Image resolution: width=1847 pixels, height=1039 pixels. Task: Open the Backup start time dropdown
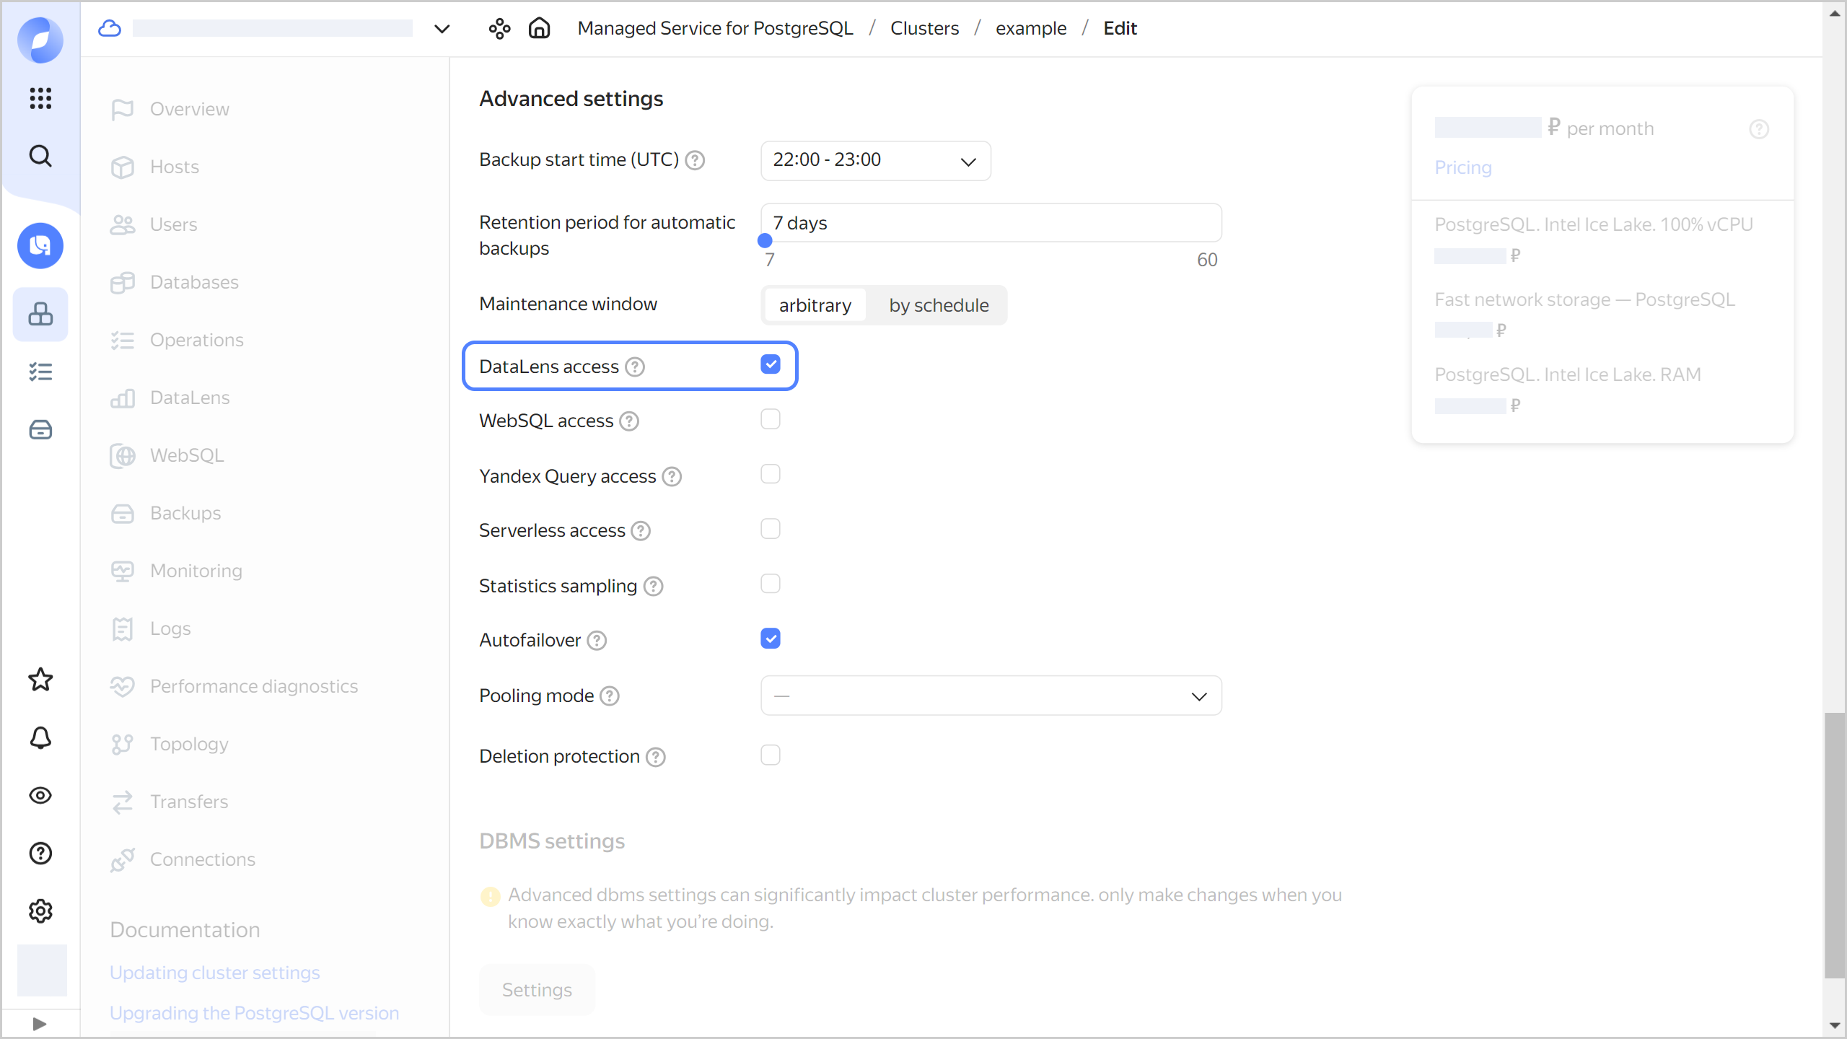875,160
